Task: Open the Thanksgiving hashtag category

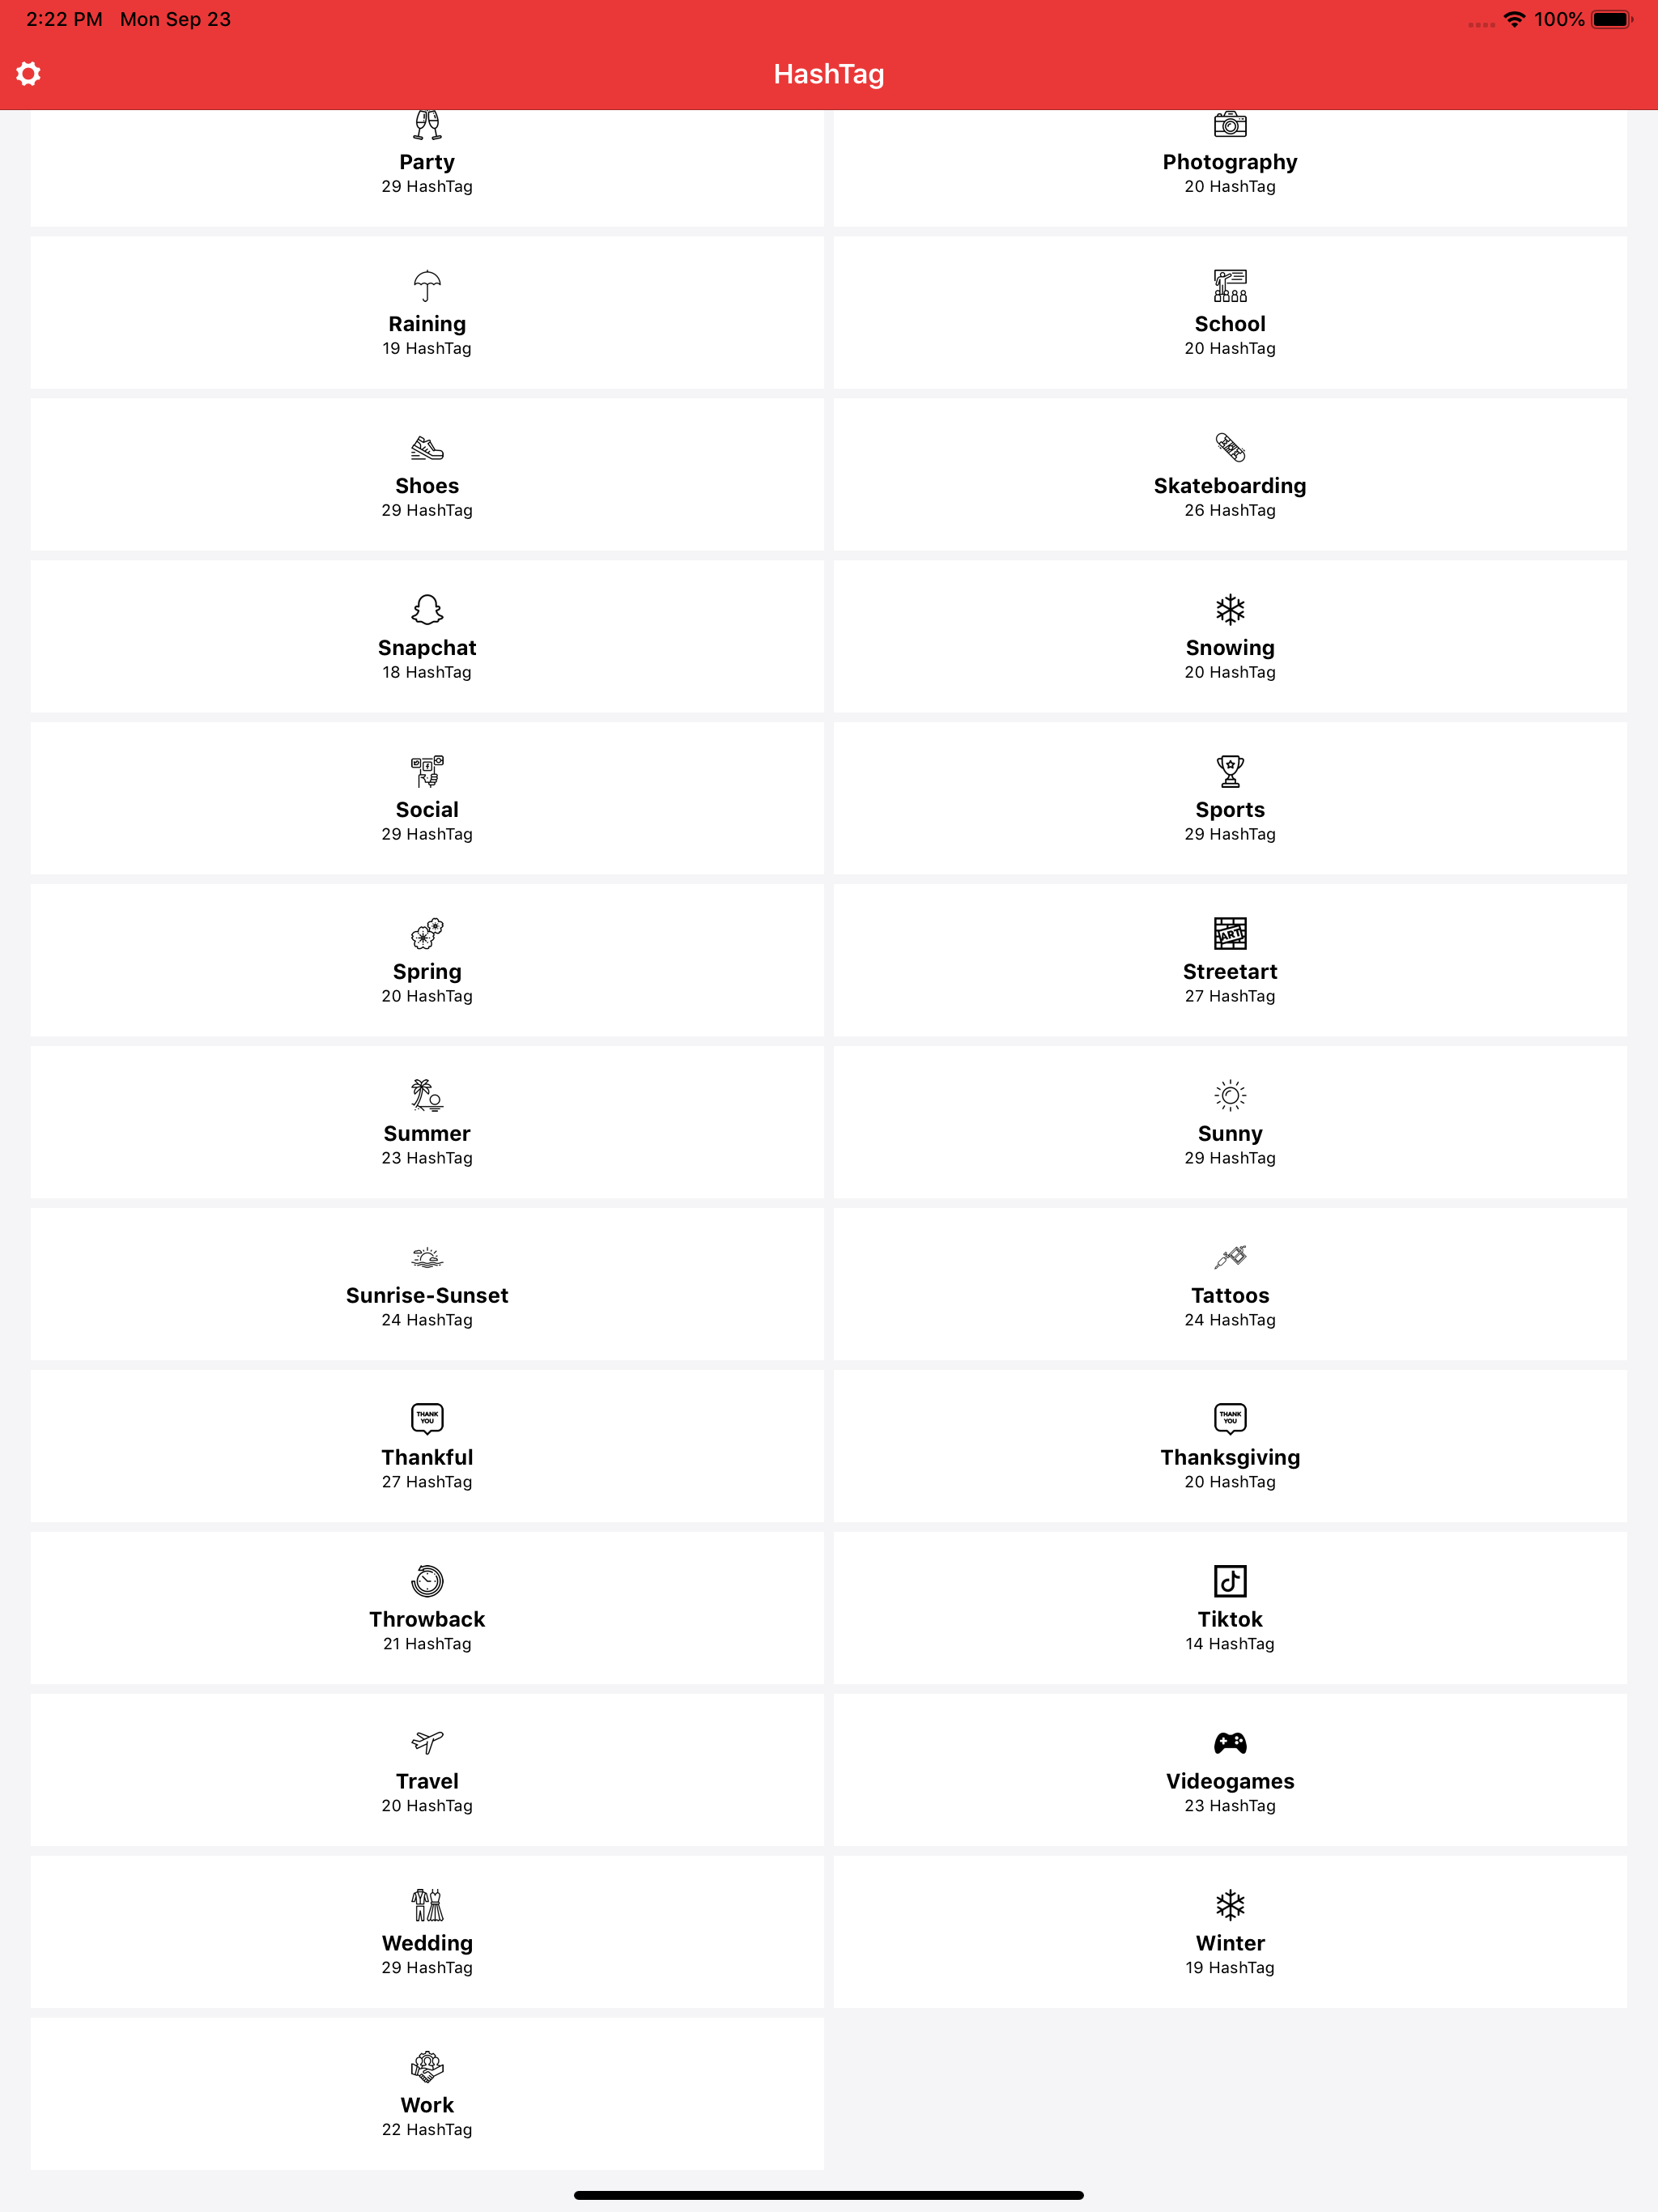Action: pyautogui.click(x=1228, y=1446)
